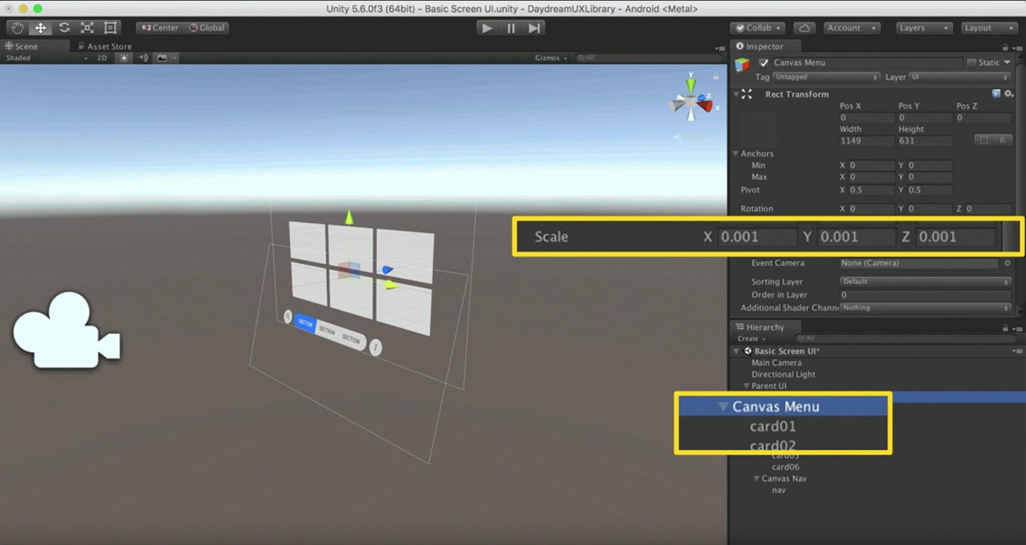
Task: Toggle scene view effects via image icon
Action: (x=163, y=58)
